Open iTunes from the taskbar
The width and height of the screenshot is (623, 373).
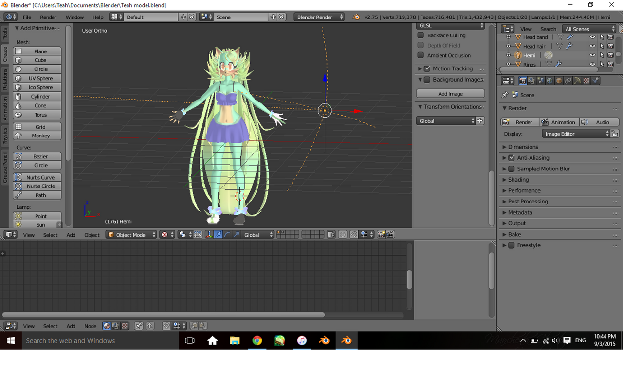pos(302,340)
